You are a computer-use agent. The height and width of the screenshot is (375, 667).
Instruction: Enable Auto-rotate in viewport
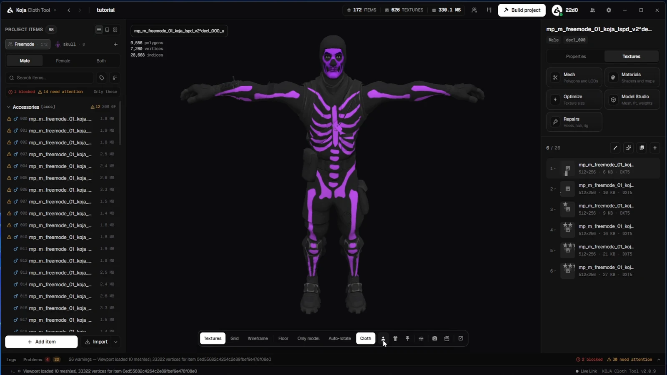click(x=340, y=338)
